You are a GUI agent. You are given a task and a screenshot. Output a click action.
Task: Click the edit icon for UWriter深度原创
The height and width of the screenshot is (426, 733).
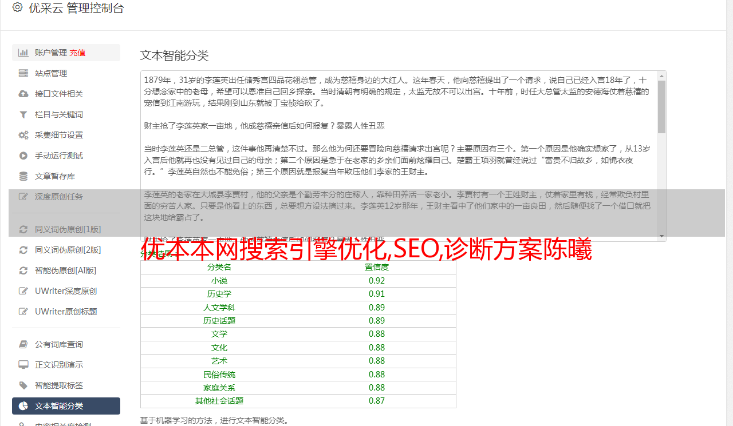23,291
